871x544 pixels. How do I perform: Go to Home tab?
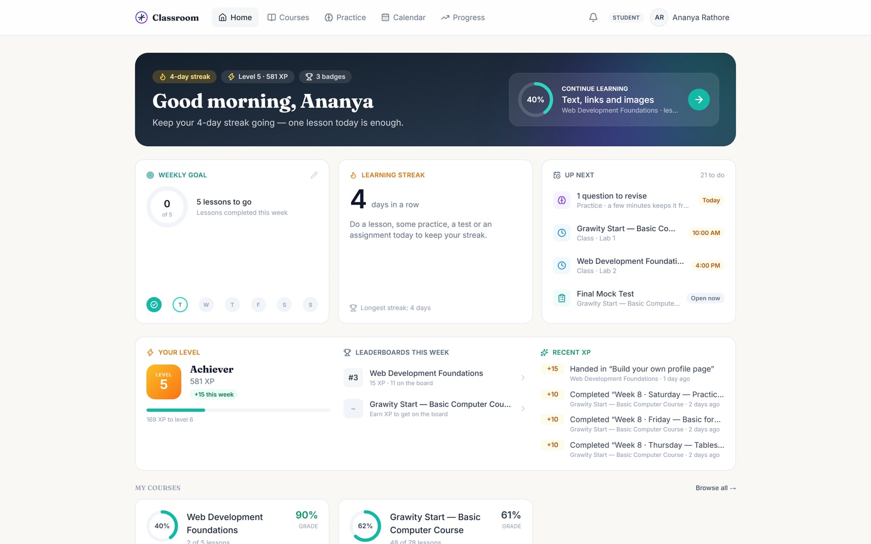click(x=235, y=17)
